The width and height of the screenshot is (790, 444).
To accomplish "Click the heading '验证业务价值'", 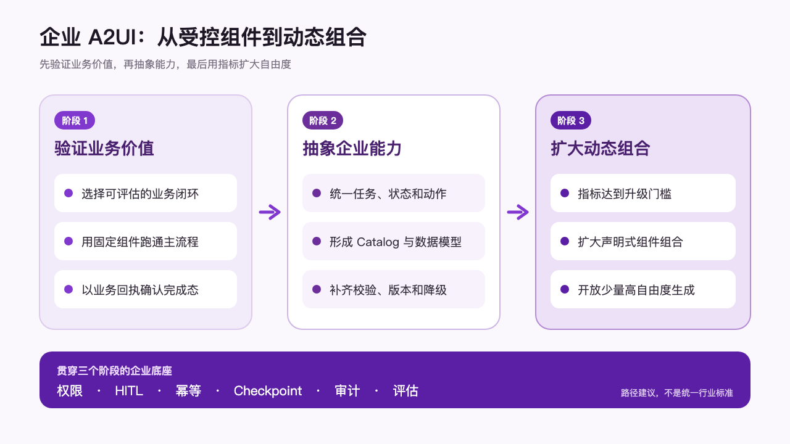I will coord(104,149).
